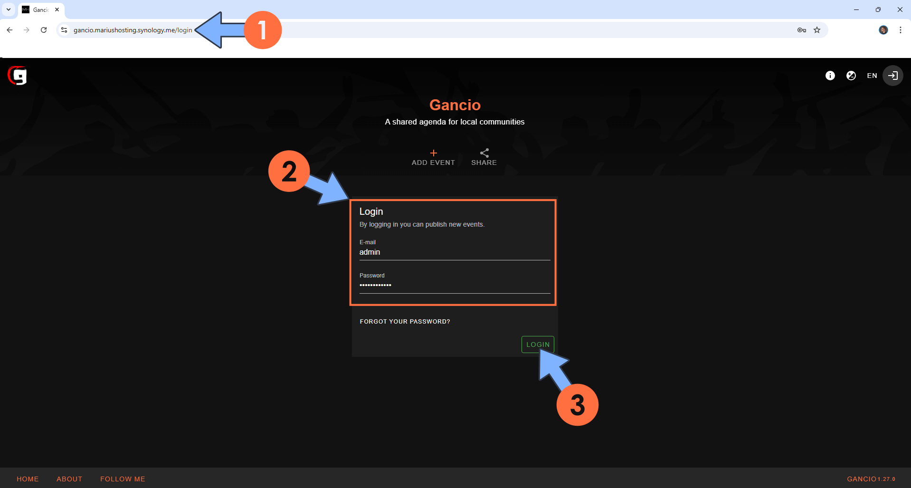
Task: Open the Home footer link
Action: (x=28, y=479)
